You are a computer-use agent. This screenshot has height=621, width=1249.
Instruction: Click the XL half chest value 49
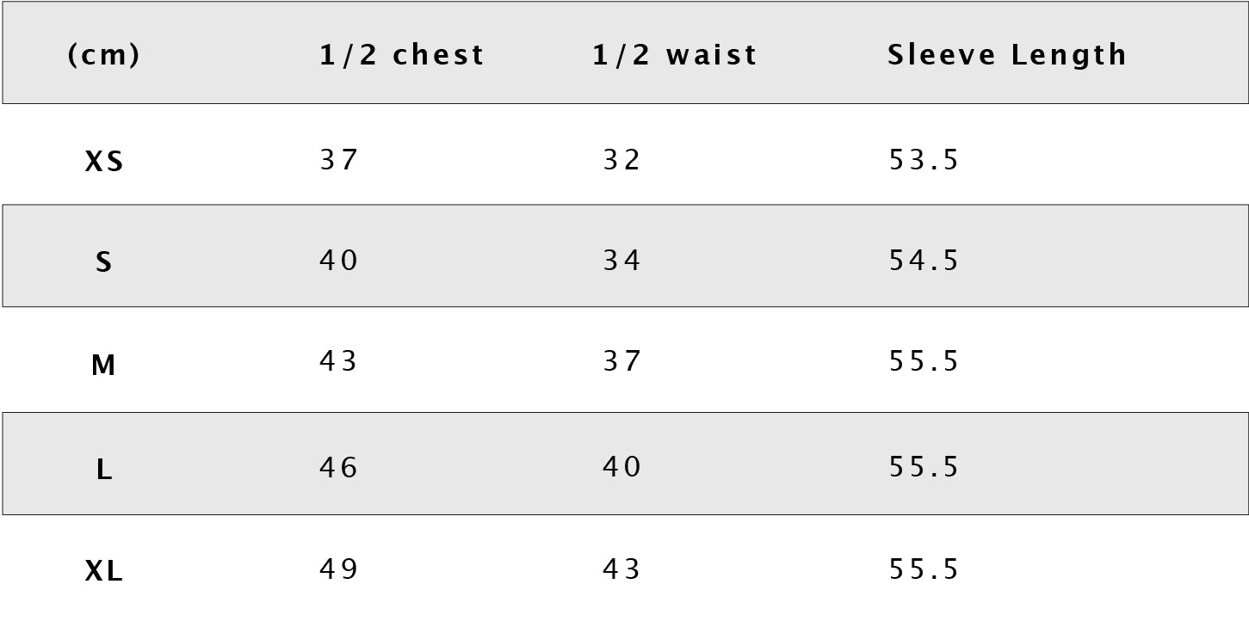click(338, 569)
